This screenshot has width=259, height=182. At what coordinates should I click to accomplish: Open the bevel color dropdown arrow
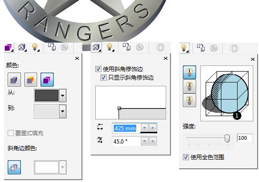click(62, 167)
